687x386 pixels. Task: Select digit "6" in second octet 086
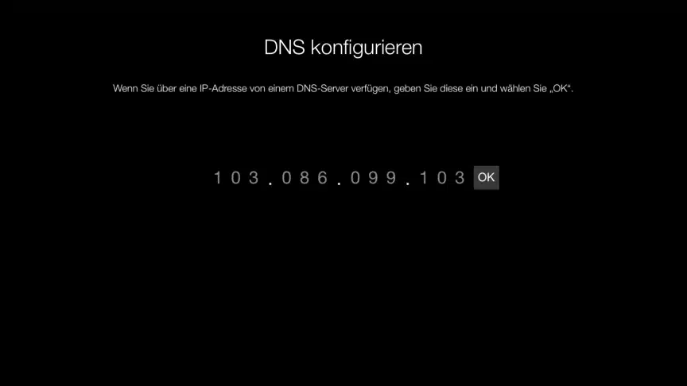click(323, 178)
